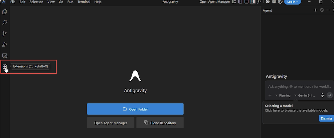Toggle the primary side bar layout button
334x138 pixels.
[x=240, y=2]
